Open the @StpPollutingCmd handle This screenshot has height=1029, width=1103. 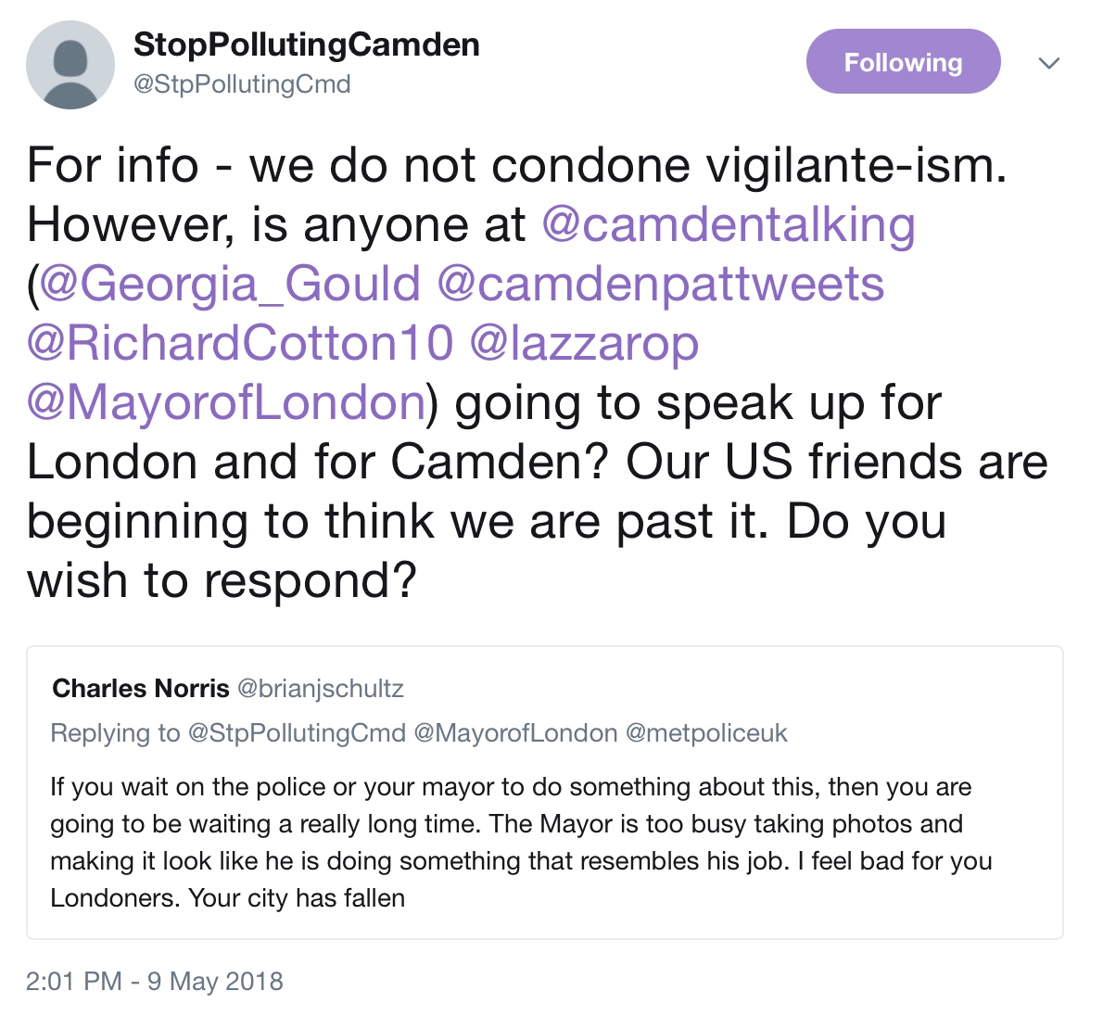(x=242, y=84)
